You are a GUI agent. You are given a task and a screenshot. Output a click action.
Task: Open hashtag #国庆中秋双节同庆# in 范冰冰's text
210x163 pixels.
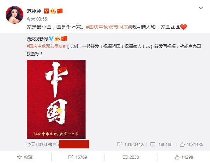click(108, 27)
